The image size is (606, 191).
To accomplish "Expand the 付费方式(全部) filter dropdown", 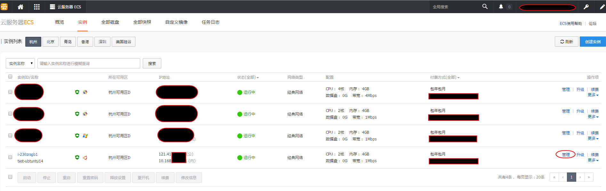I will tap(445, 77).
